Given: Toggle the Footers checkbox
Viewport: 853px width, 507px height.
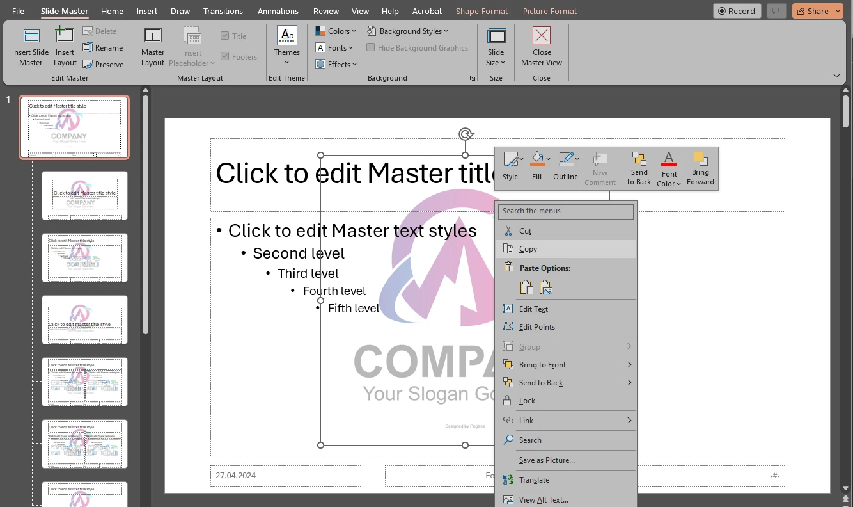Looking at the screenshot, I should pos(224,56).
